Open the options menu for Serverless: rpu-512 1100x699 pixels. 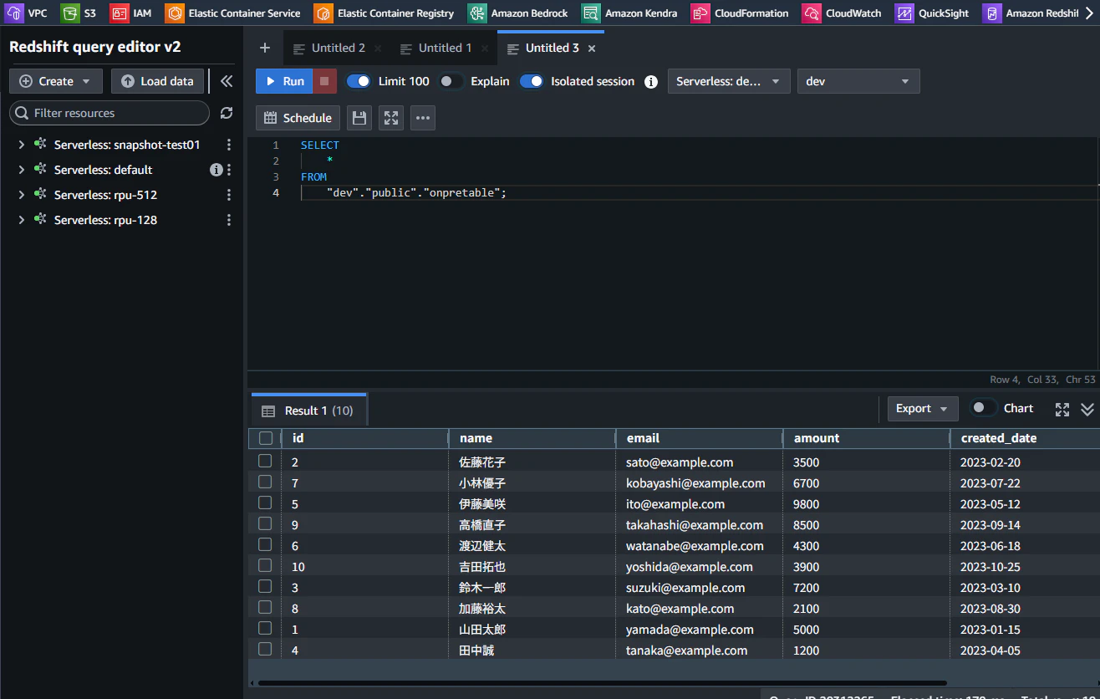tap(229, 195)
